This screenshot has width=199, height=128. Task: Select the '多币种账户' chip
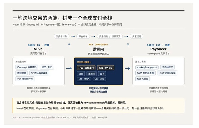tap(167, 67)
